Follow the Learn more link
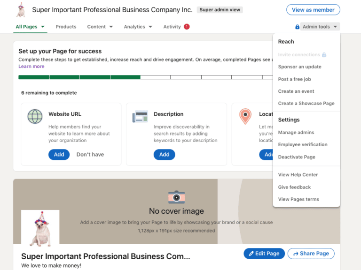This screenshot has width=361, height=270. click(x=31, y=67)
